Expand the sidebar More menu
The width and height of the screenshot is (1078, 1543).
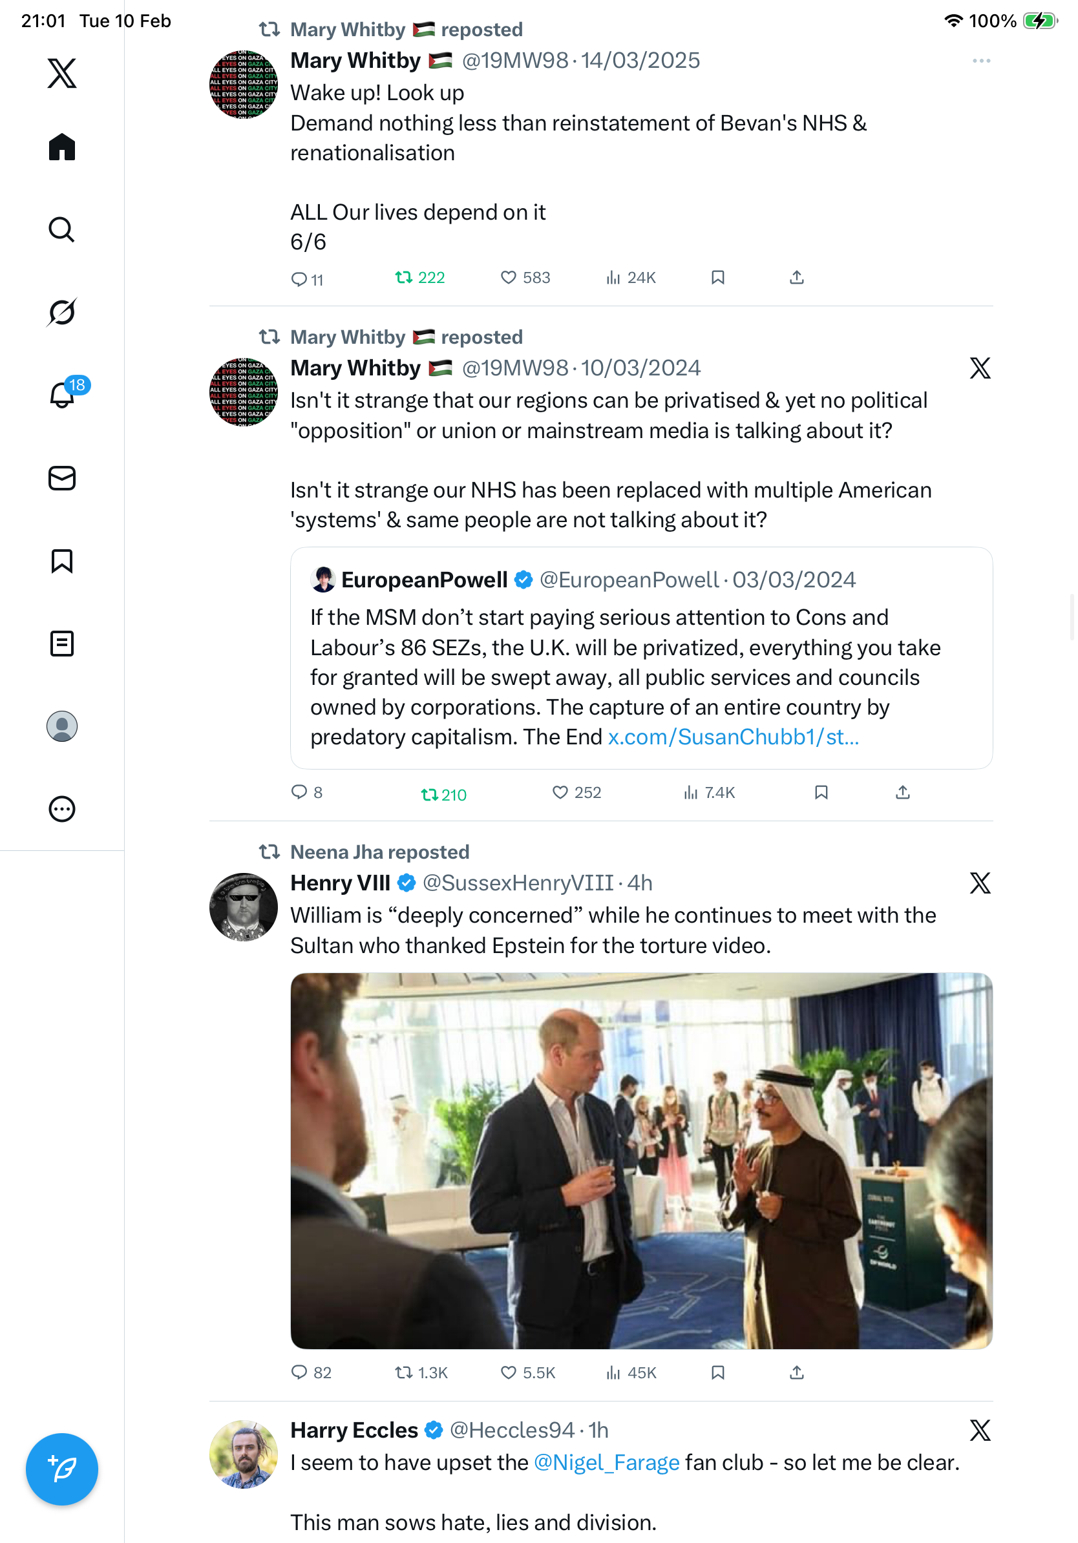click(62, 809)
